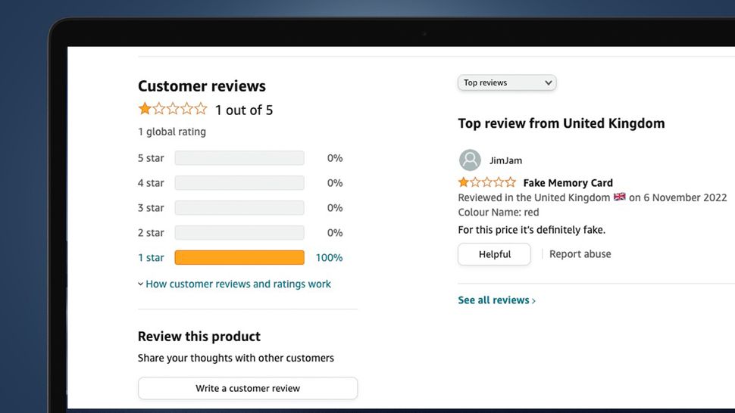This screenshot has width=735, height=413.
Task: Click the empty 3 star histogram bar
Action: click(x=239, y=208)
